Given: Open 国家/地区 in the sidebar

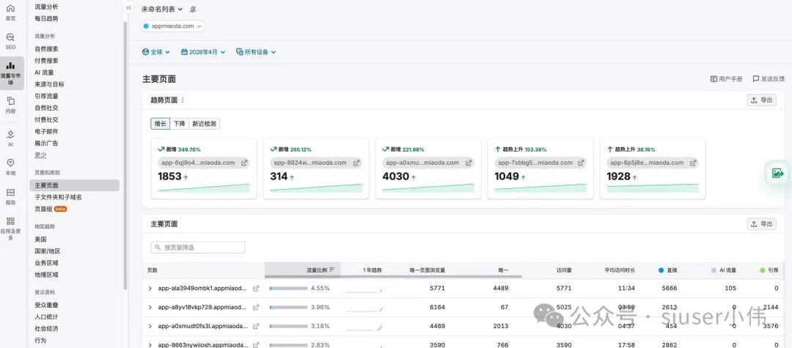Looking at the screenshot, I should pos(48,251).
